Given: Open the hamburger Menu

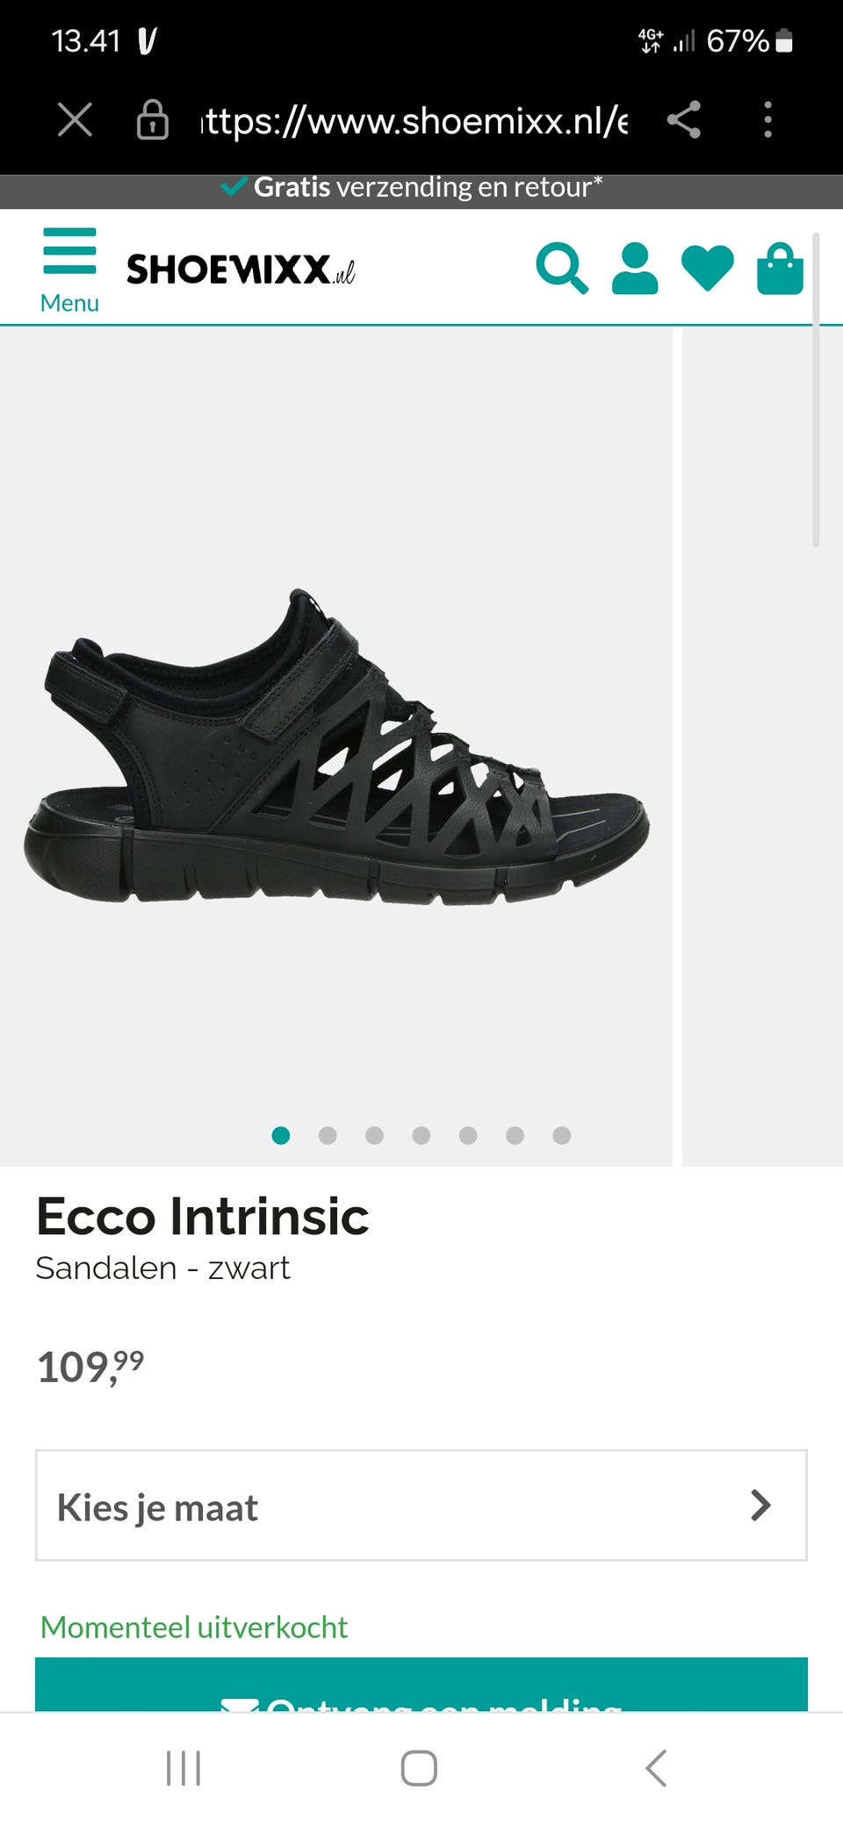Looking at the screenshot, I should (x=69, y=269).
